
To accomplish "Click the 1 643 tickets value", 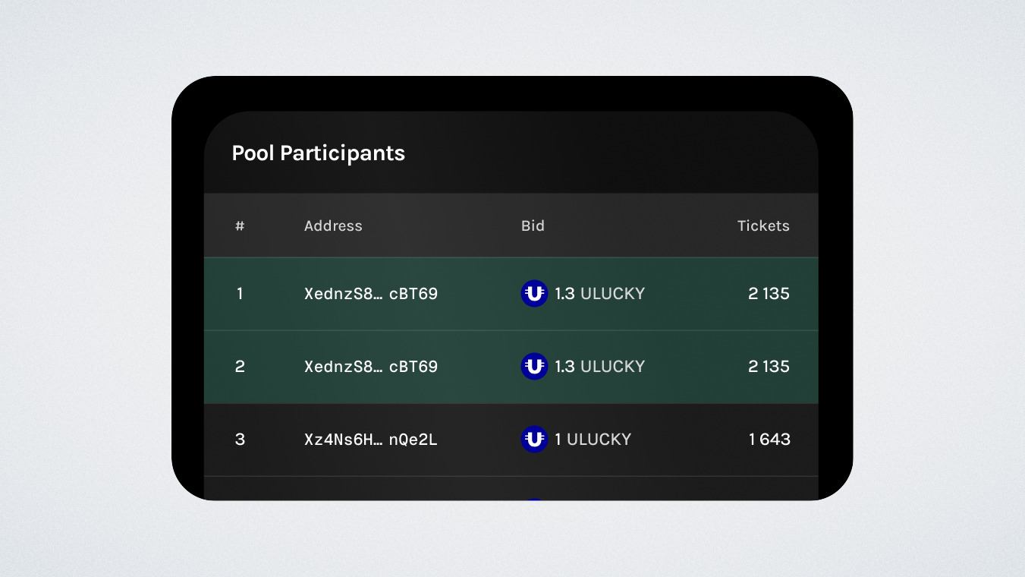I will pos(769,440).
